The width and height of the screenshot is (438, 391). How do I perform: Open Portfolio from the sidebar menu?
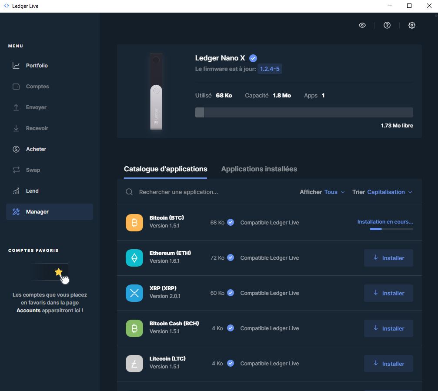point(50,66)
